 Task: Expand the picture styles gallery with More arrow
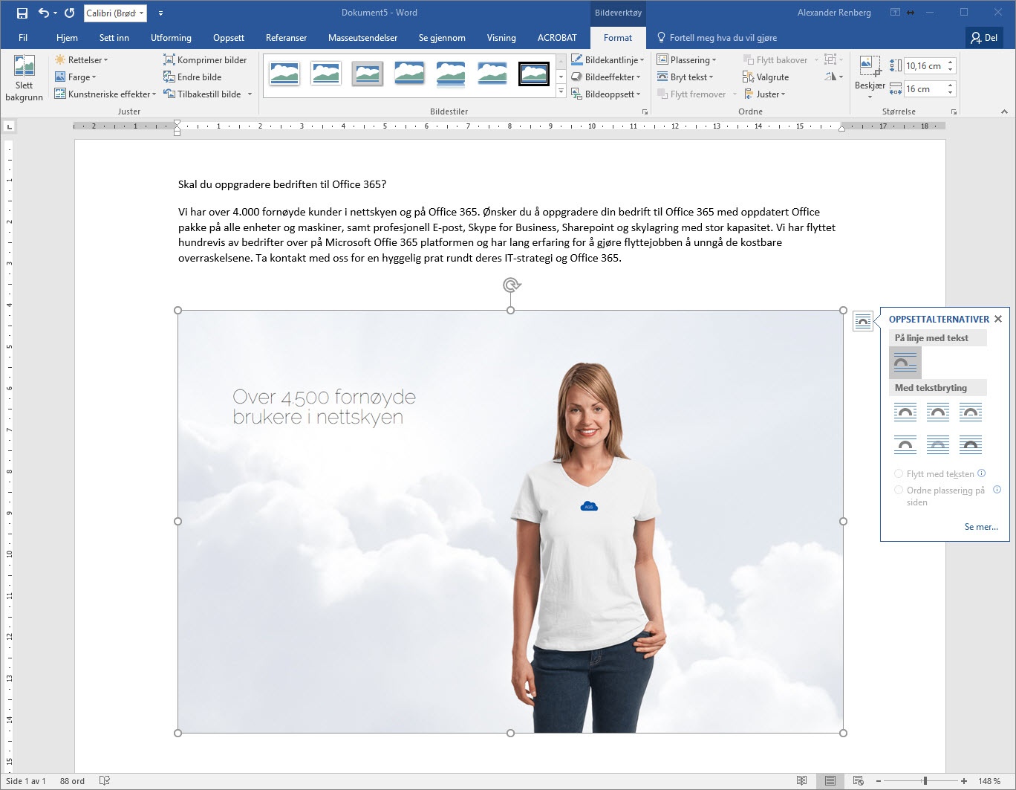(x=561, y=91)
